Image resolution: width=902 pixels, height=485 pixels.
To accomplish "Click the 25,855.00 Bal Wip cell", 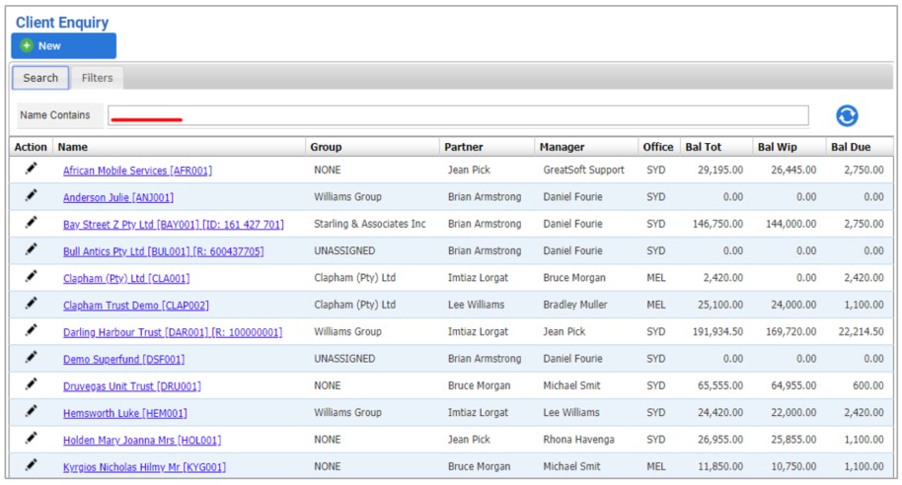I will pyautogui.click(x=793, y=440).
